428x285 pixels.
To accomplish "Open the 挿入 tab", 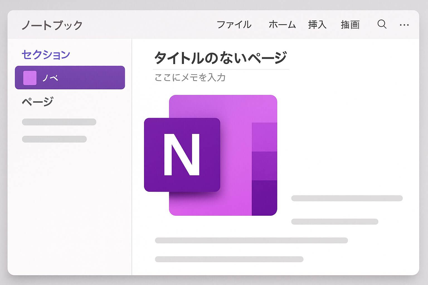I will (317, 25).
